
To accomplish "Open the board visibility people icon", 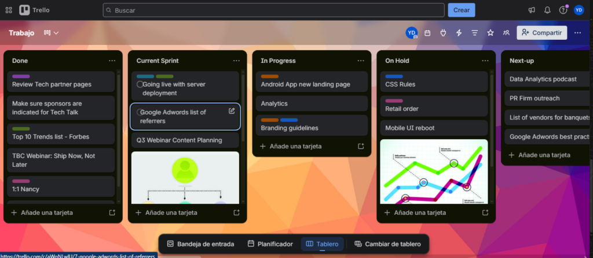I will pyautogui.click(x=506, y=33).
